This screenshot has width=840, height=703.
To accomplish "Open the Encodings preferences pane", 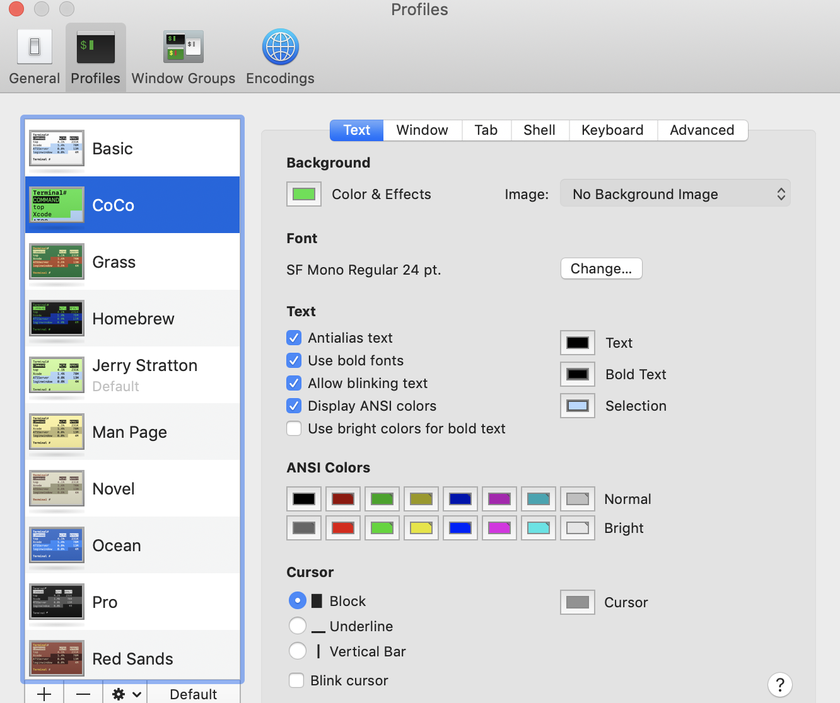I will pos(280,57).
